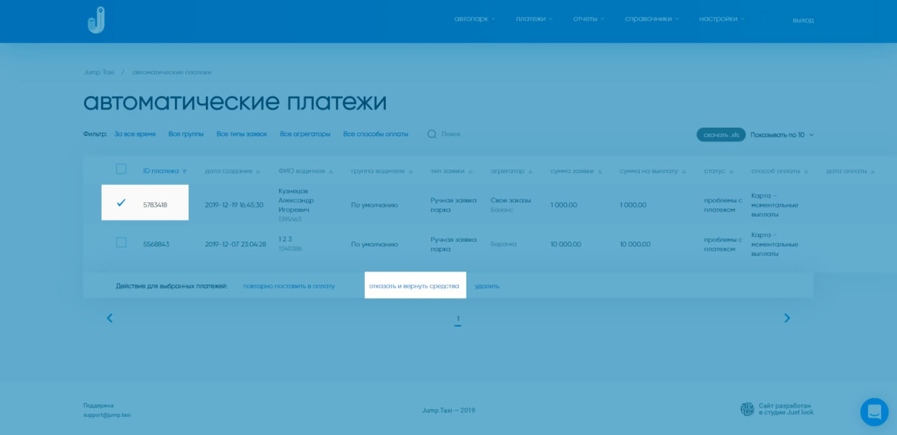Image resolution: width=897 pixels, height=435 pixels.
Task: Check the payment 5568843 checkbox
Action: pyautogui.click(x=121, y=242)
